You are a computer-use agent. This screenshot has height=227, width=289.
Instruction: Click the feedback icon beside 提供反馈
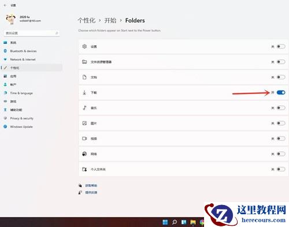[80, 192]
